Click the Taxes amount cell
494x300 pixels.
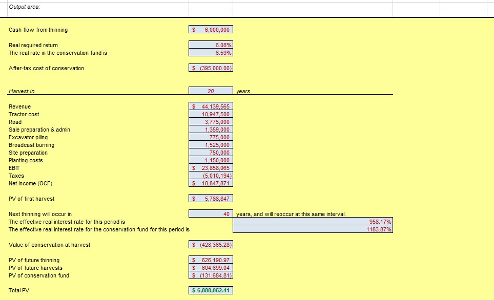point(211,176)
